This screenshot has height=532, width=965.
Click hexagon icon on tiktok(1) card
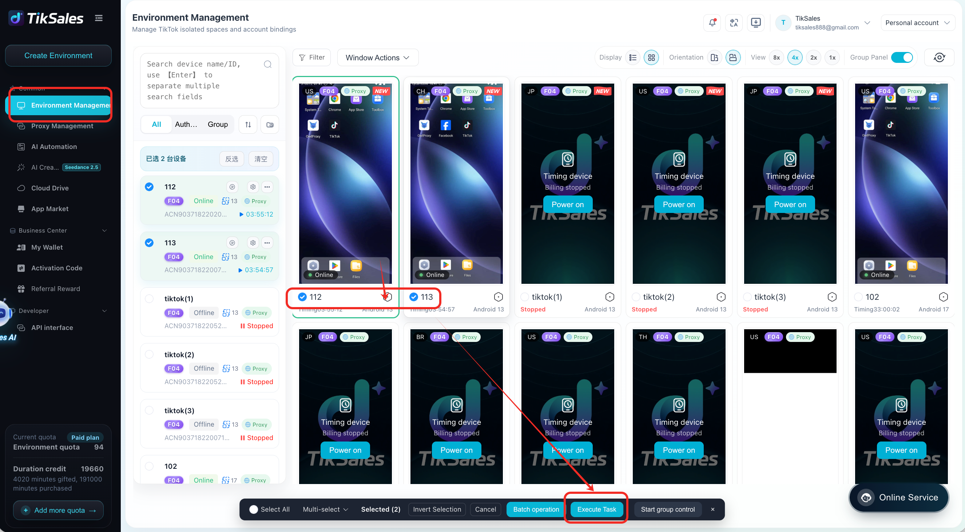click(x=609, y=297)
